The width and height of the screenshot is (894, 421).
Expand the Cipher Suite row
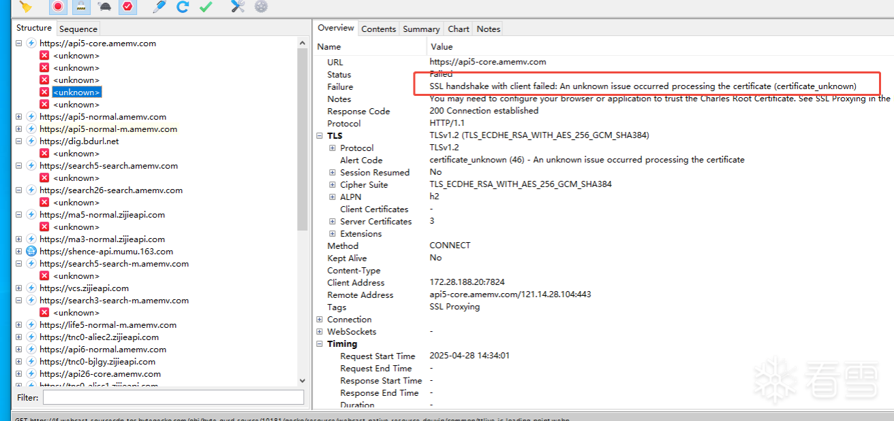(333, 184)
